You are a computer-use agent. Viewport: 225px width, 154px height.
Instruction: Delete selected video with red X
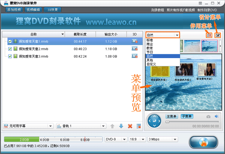point(130,126)
